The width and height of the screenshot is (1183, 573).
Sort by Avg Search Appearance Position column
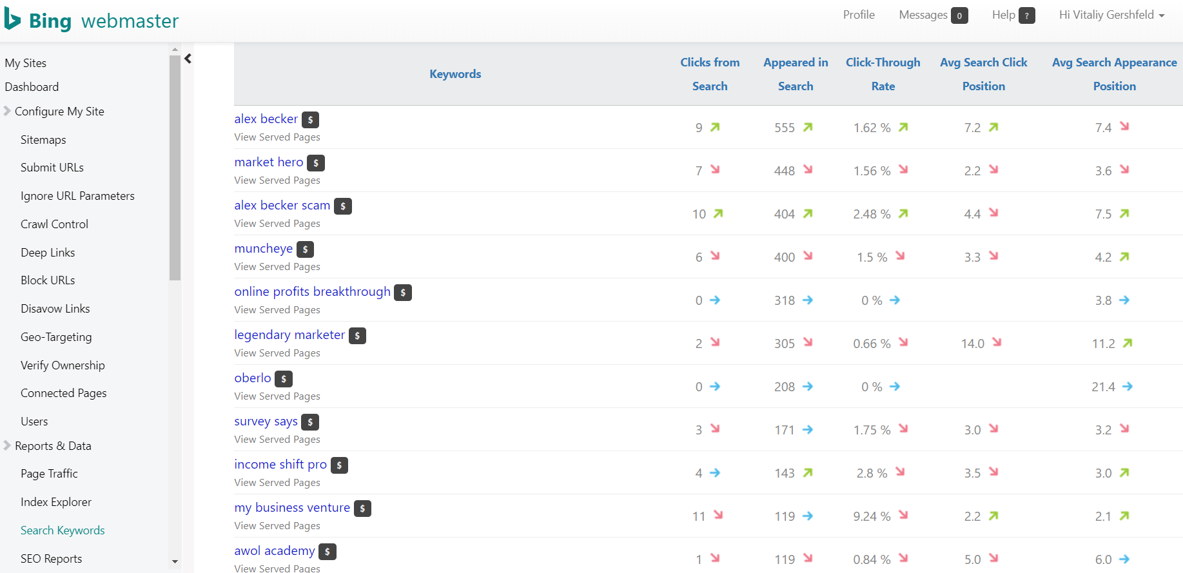tap(1115, 74)
